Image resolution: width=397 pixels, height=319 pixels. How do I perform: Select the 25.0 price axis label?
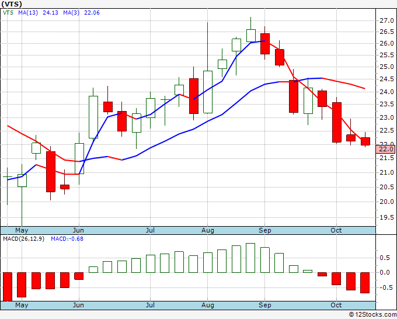[x=386, y=67]
